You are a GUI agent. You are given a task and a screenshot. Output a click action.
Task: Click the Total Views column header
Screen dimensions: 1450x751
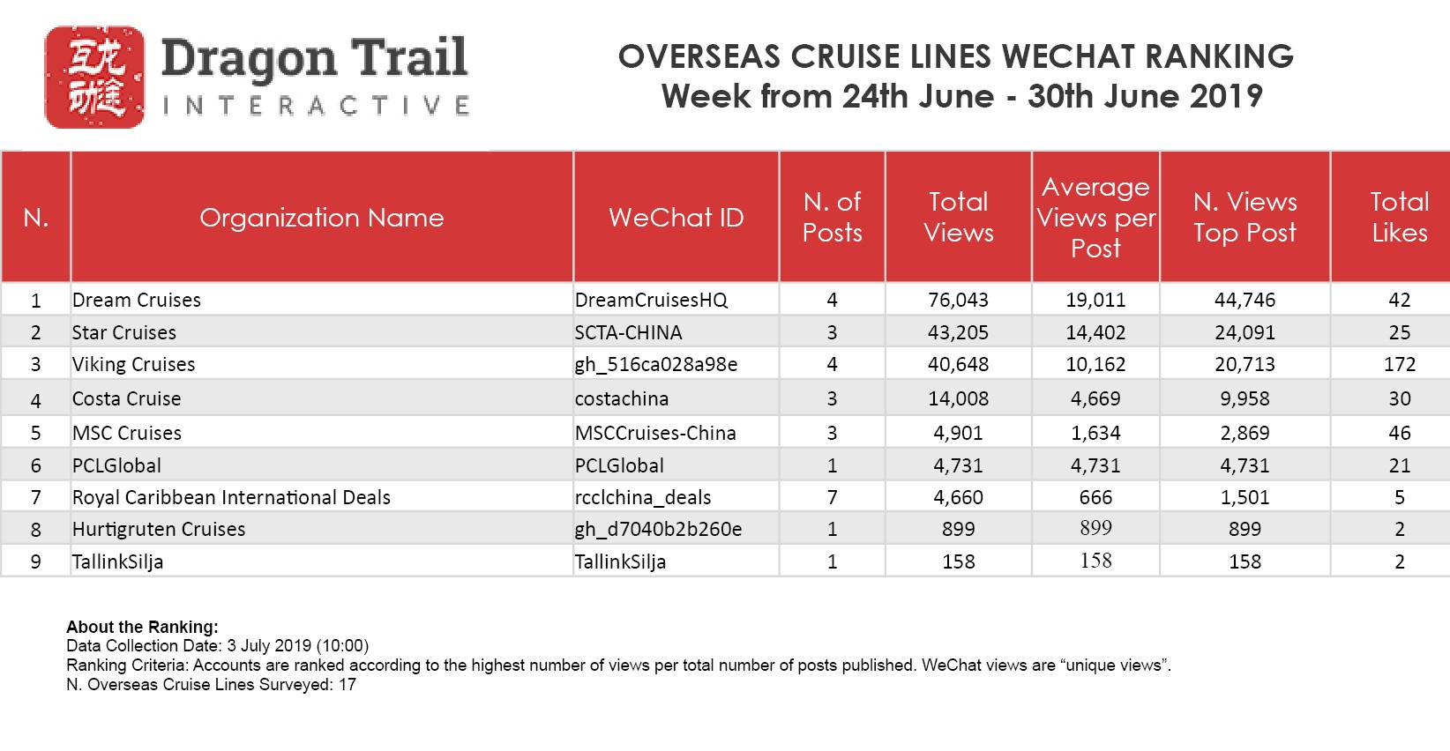click(x=959, y=218)
